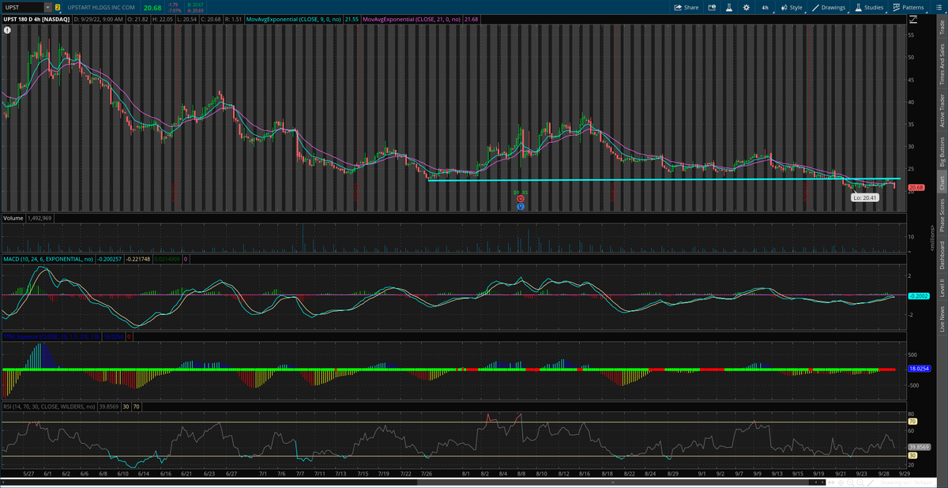Click the Share button

tap(686, 7)
